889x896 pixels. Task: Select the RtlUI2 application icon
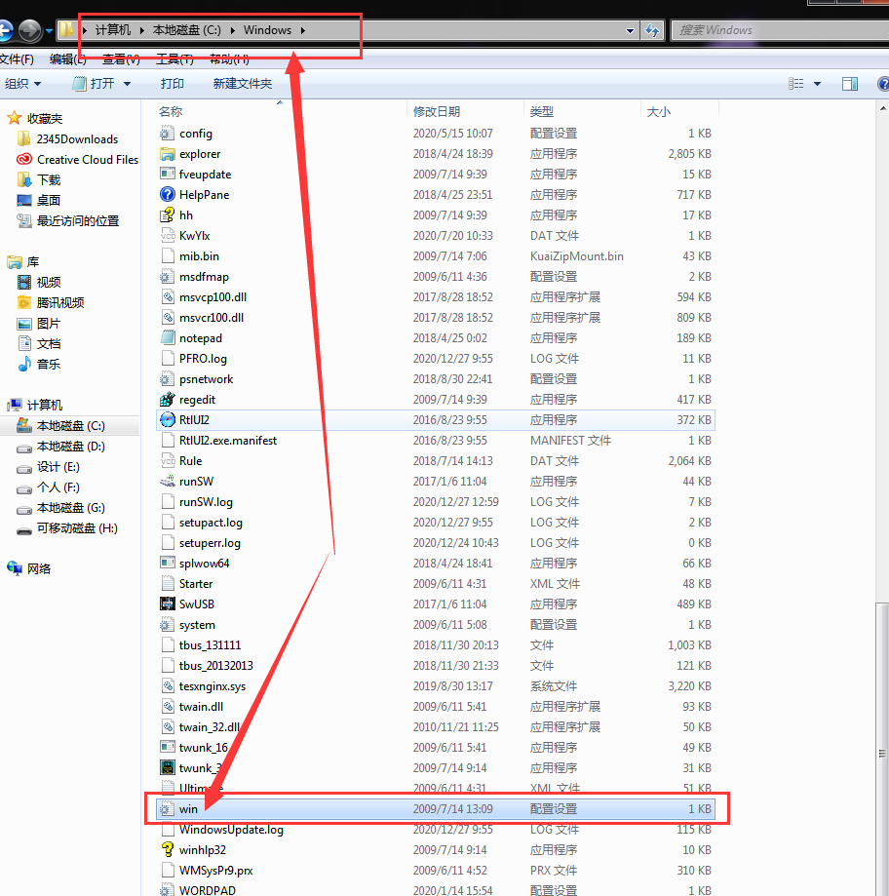[x=168, y=420]
